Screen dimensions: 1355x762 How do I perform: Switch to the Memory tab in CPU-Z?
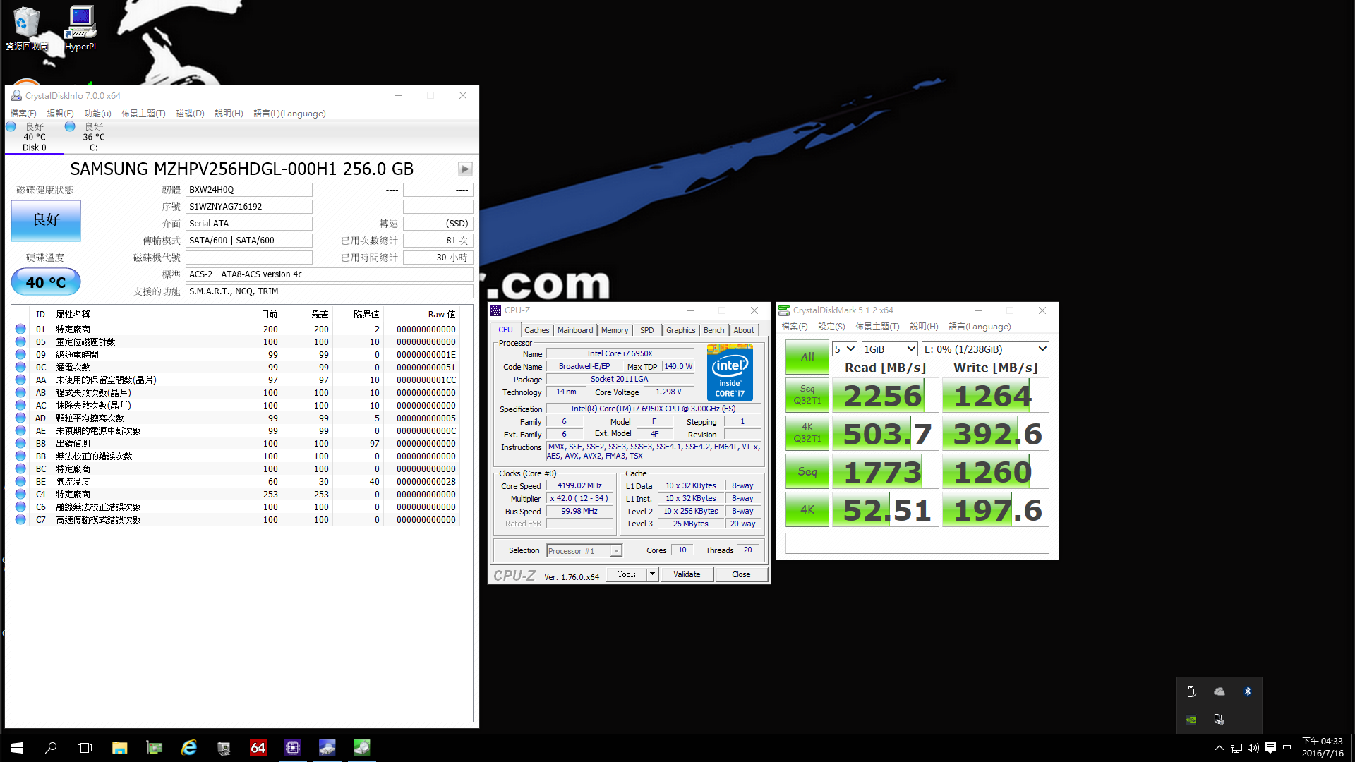click(x=615, y=330)
